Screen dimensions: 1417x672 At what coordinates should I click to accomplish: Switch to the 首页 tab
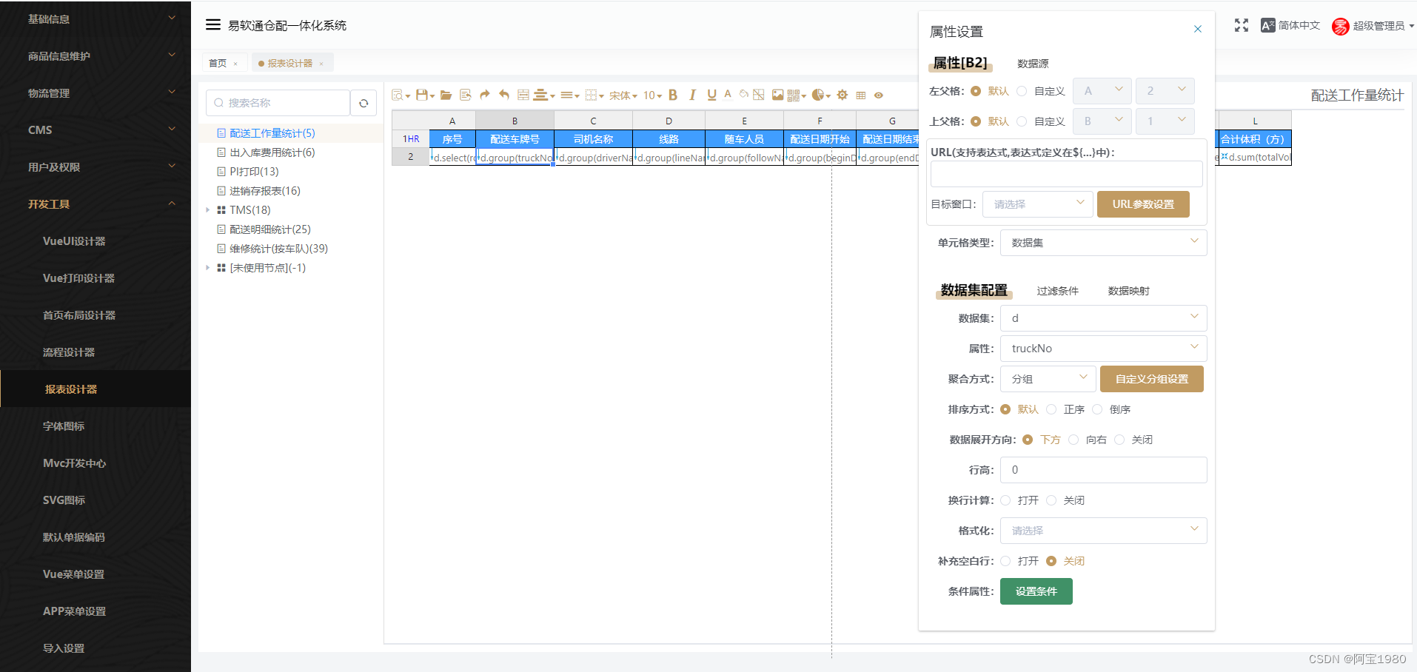218,63
